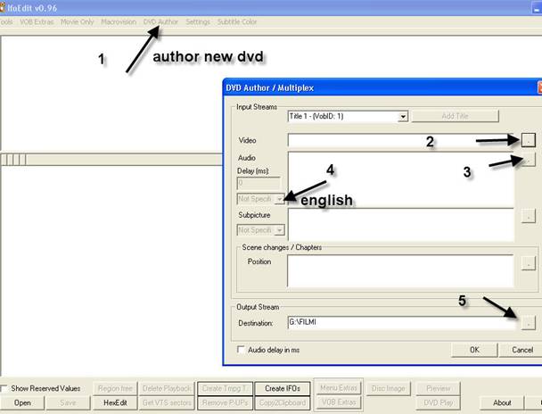Enable the Audio delay in ms checkbox
This screenshot has height=414, width=542.
(242, 350)
